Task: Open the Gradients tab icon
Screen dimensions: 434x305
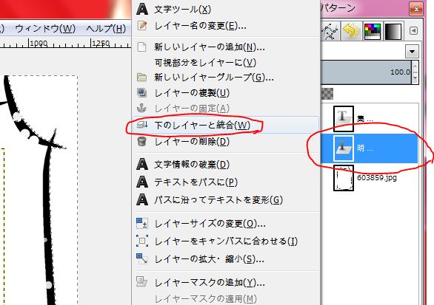Action: pyautogui.click(x=393, y=32)
